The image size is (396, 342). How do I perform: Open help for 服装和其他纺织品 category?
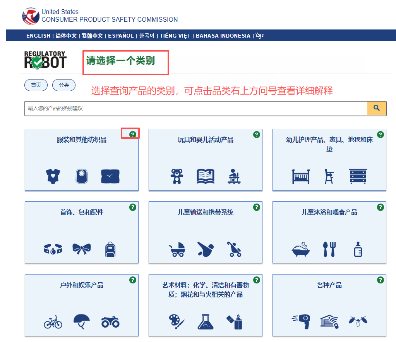(133, 134)
